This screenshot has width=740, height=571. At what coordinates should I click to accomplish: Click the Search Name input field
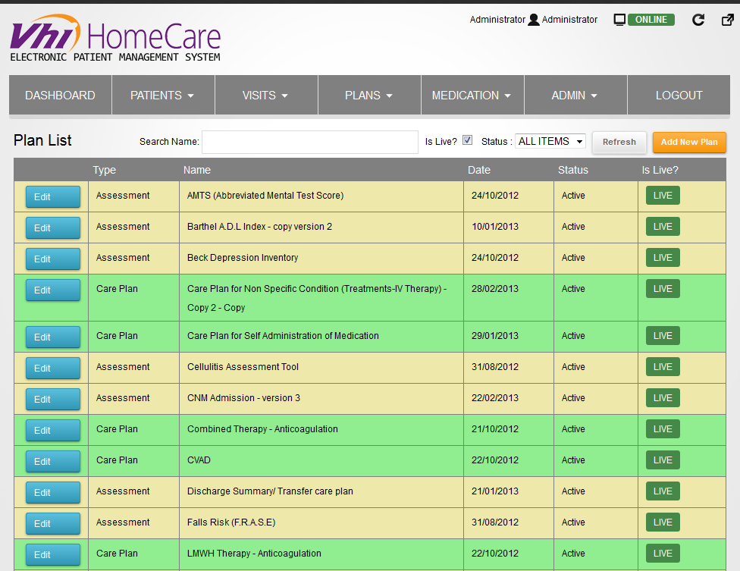click(x=309, y=142)
